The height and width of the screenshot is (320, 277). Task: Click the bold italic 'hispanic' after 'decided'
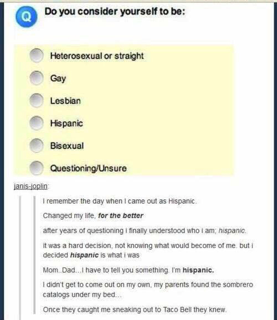(84, 255)
